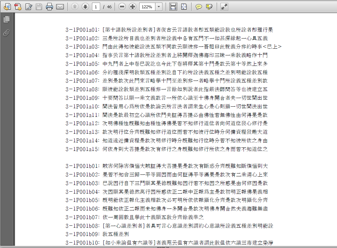Select the Highlight text tool
Image resolution: width=337 pixels, height=248 pixels.
click(209, 6)
